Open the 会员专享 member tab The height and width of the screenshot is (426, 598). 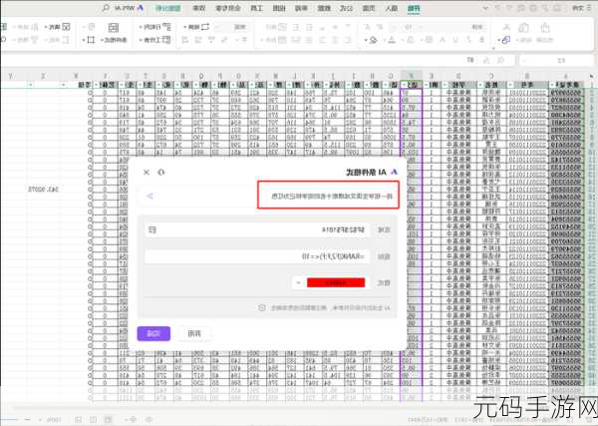pos(227,8)
